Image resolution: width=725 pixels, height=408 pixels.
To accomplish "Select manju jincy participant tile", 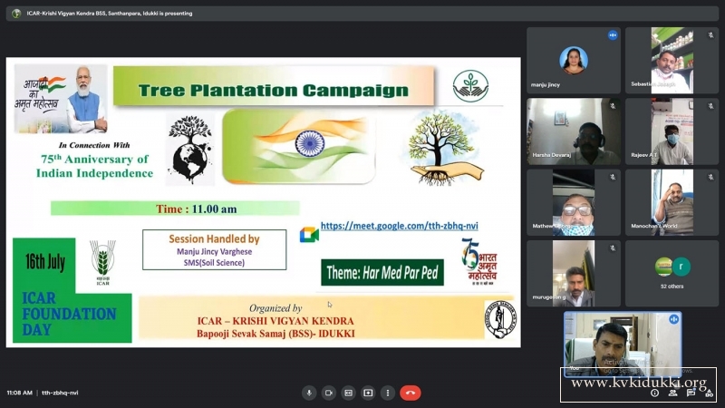I will pyautogui.click(x=573, y=60).
